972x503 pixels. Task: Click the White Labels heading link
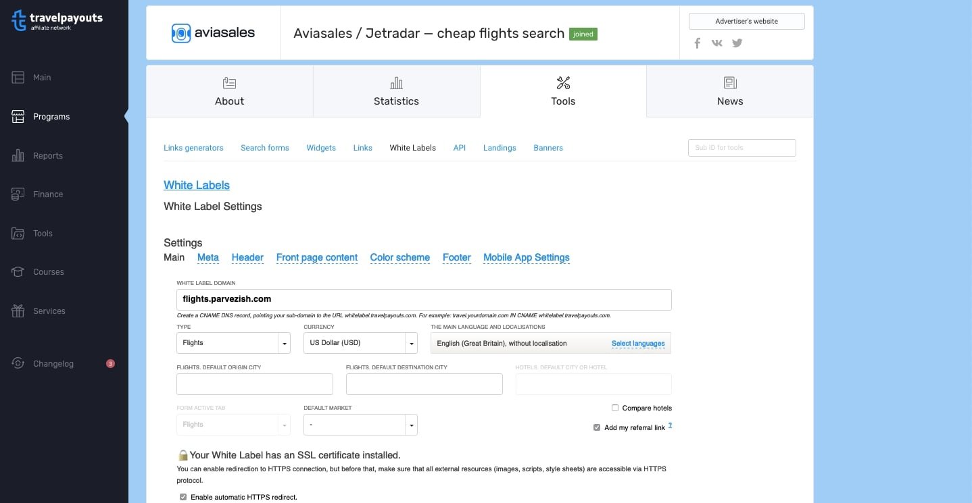coord(197,185)
